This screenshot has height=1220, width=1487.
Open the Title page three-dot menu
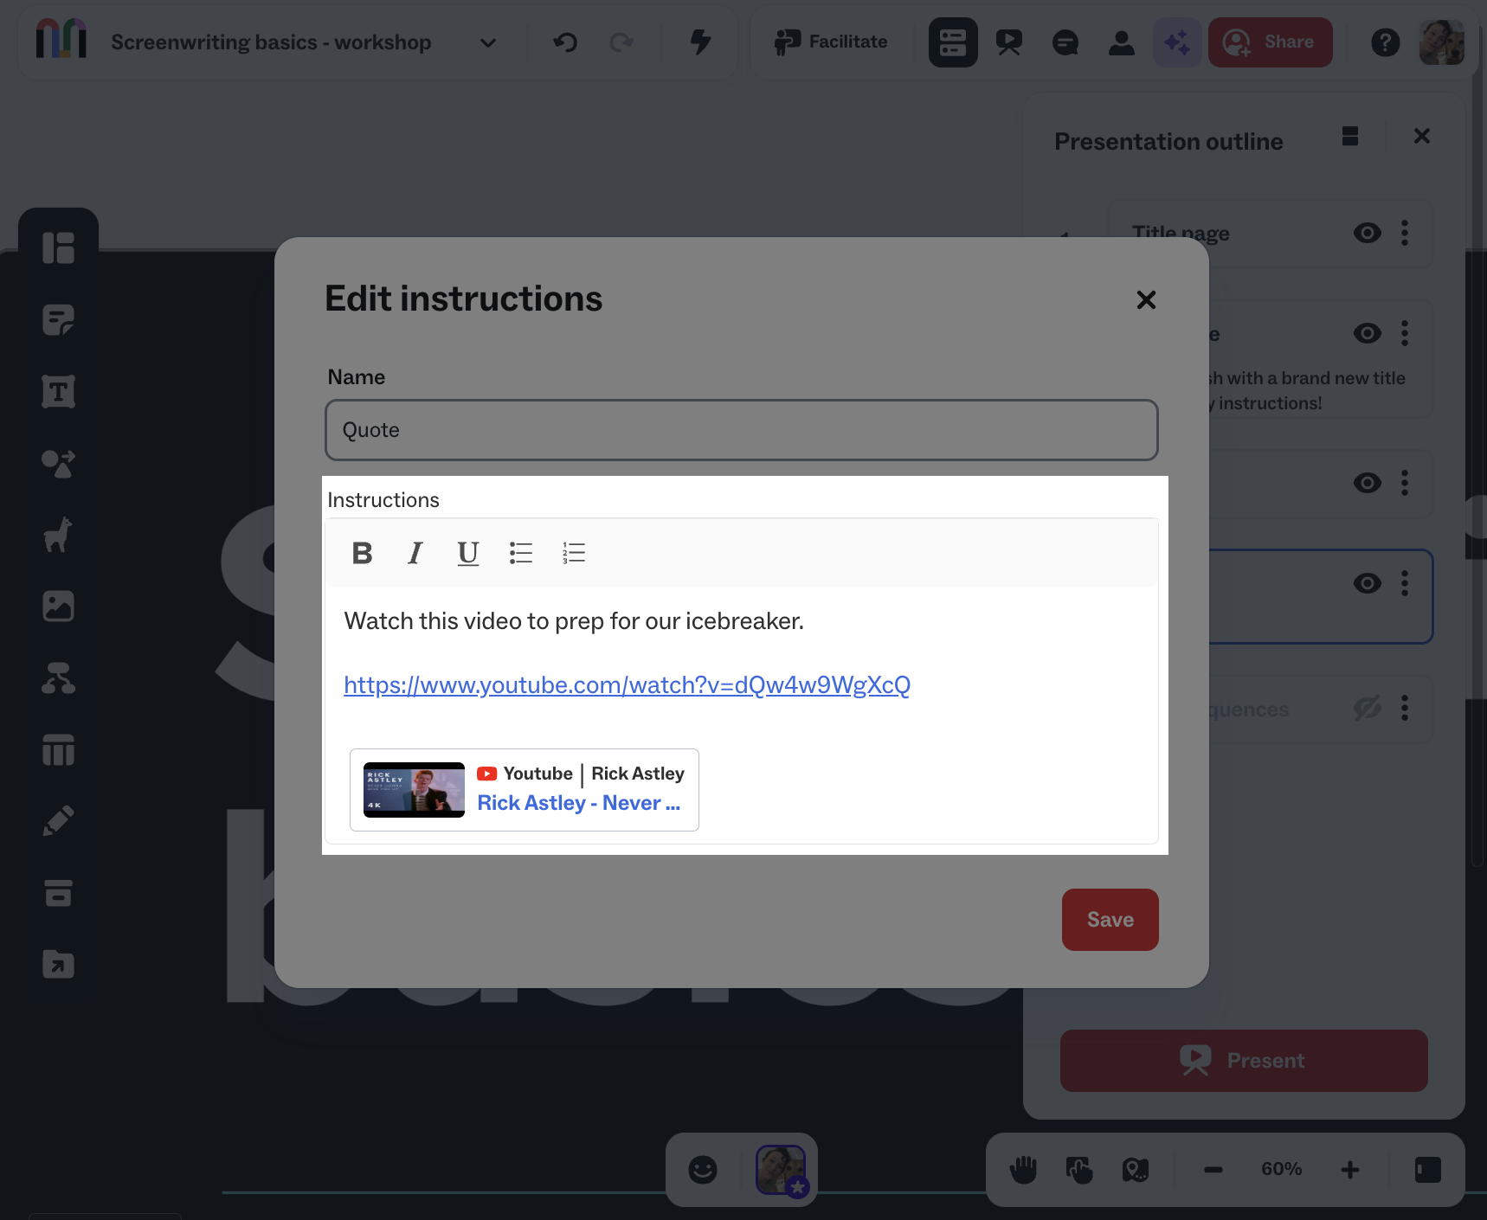coord(1405,233)
